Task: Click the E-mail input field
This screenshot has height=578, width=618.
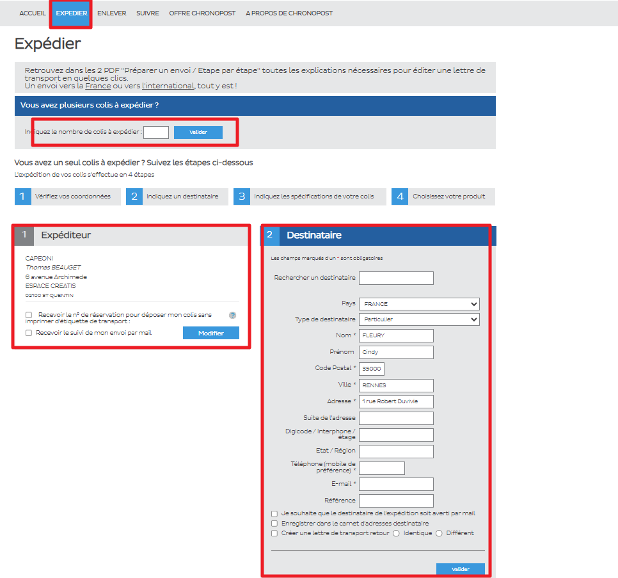Action: (x=396, y=484)
